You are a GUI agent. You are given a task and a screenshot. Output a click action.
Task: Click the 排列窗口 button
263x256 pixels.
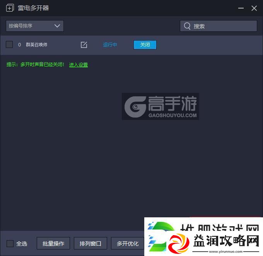(x=91, y=243)
